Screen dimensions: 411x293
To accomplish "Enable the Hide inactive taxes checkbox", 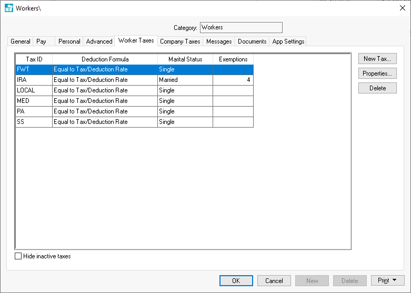I will click(x=18, y=256).
